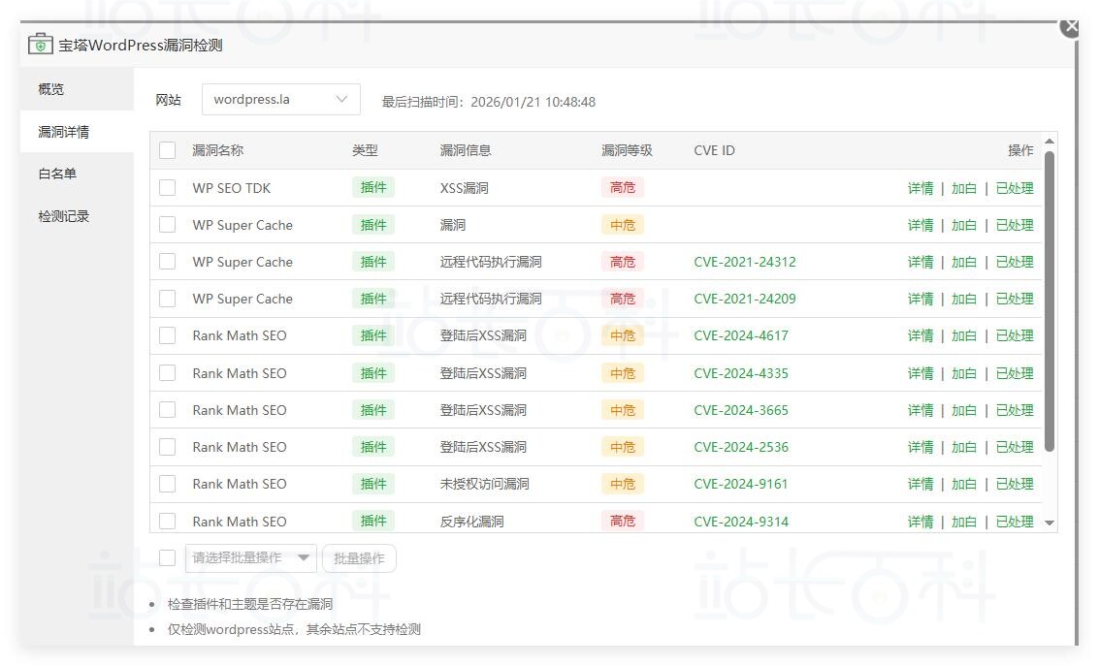Close the vulnerability detection dialog
The width and height of the screenshot is (1099, 666).
pyautogui.click(x=1071, y=27)
